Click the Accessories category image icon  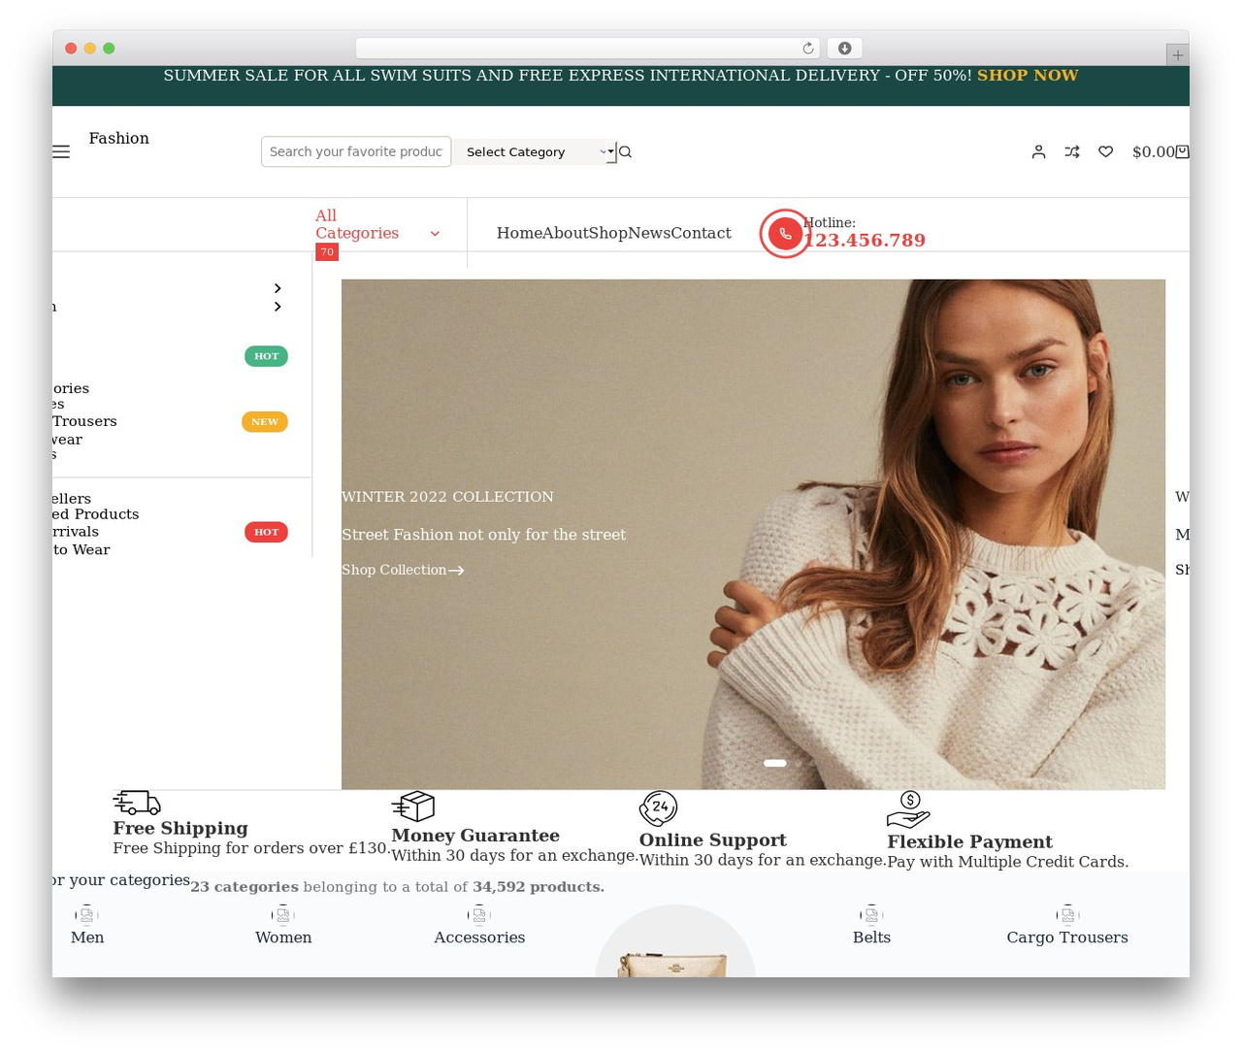pos(479,914)
